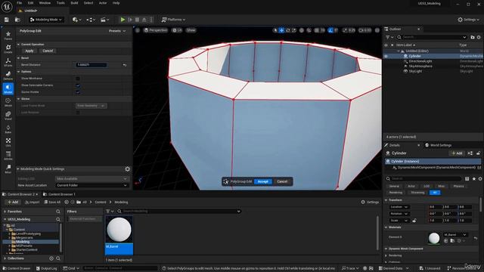
Task: Open the Deform tool category
Action: tap(8, 76)
